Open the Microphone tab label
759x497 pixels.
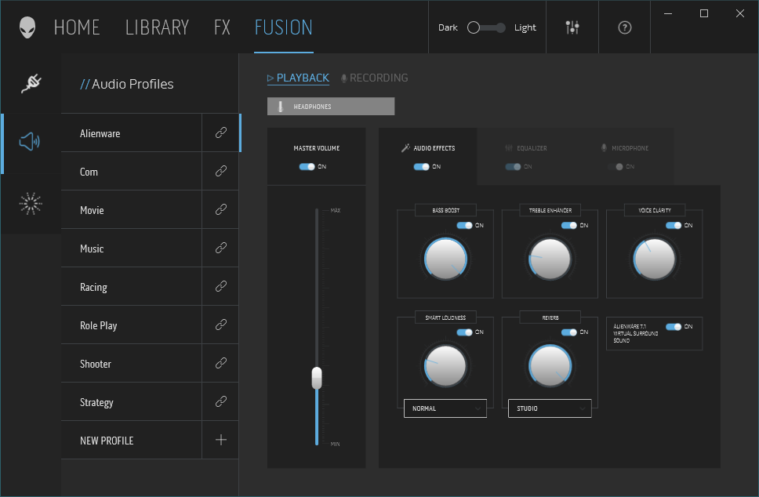coord(630,148)
